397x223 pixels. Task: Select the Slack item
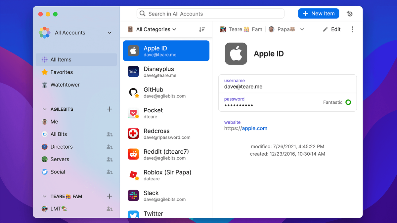[166, 196]
